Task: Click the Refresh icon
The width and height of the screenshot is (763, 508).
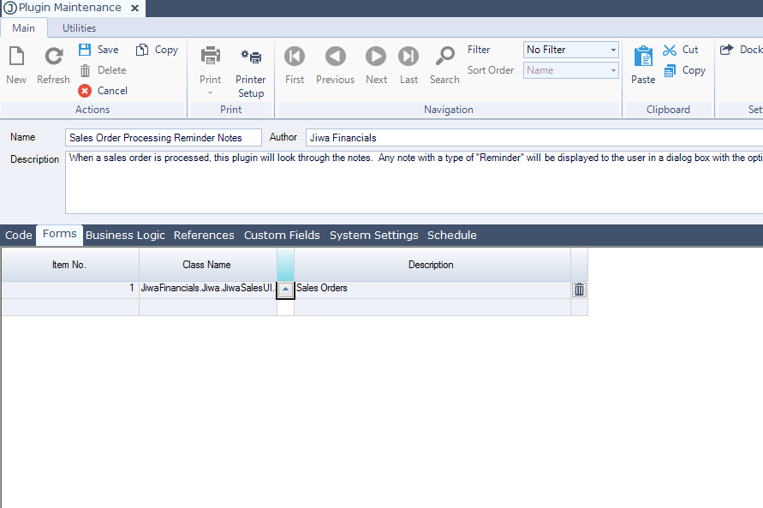Action: 53,57
